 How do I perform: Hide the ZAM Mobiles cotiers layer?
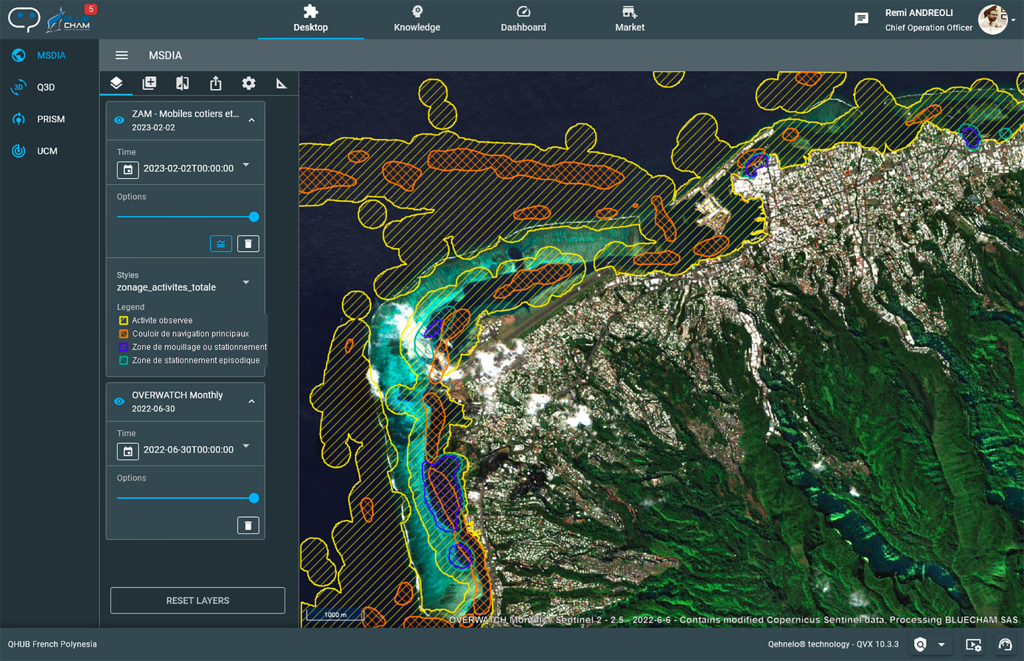pos(119,120)
